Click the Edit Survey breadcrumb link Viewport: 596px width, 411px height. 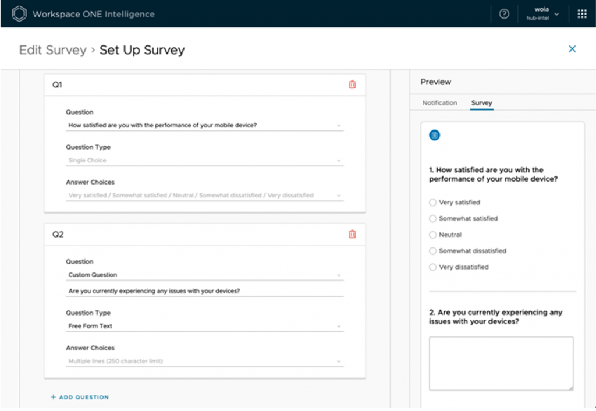point(52,50)
